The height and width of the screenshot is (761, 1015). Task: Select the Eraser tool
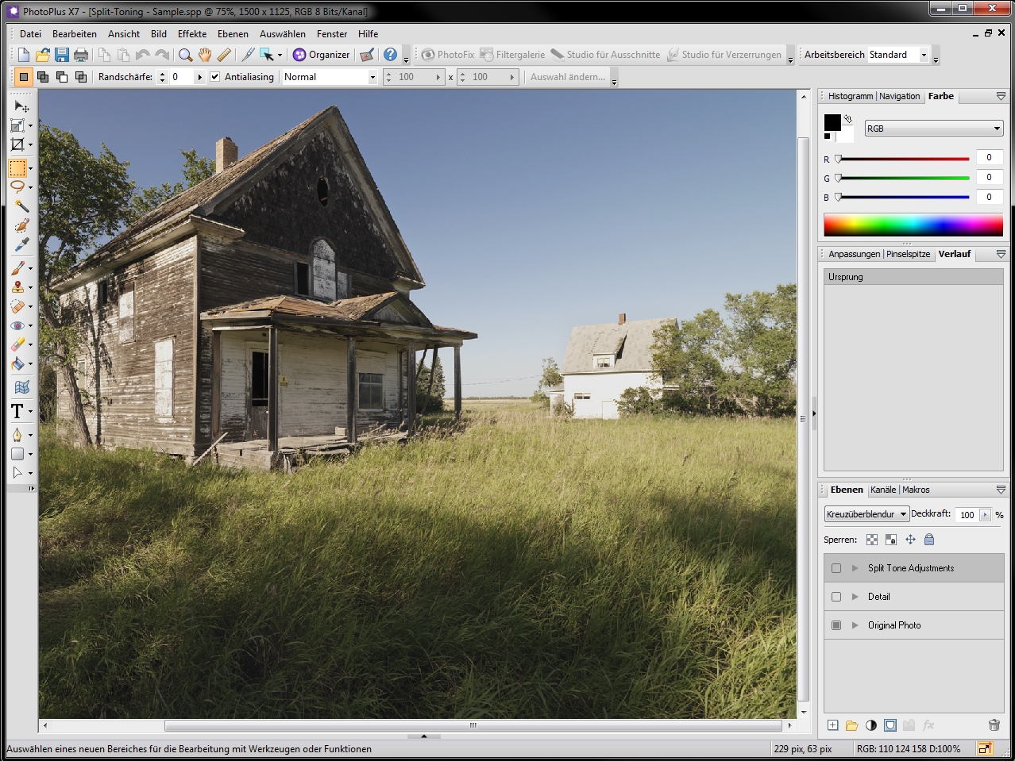(x=17, y=344)
